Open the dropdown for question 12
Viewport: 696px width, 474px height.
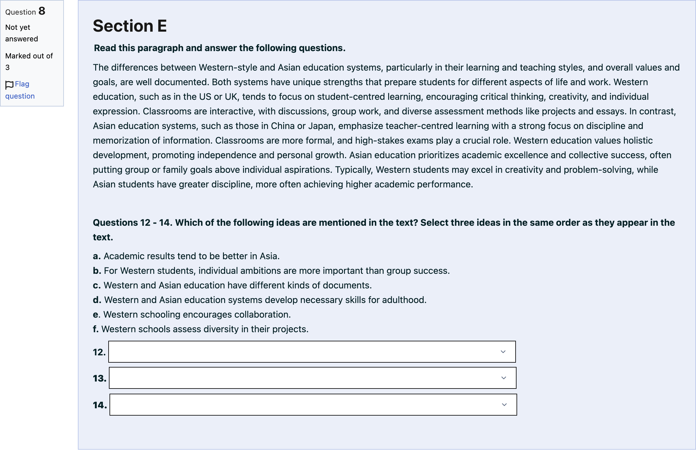(x=312, y=352)
